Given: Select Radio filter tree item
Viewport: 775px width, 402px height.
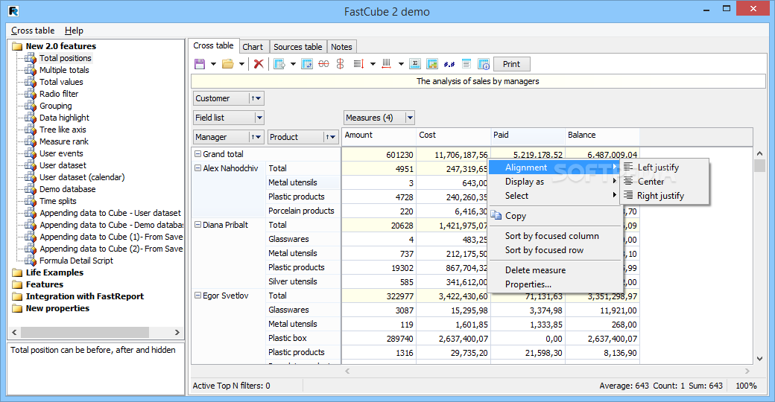Looking at the screenshot, I should (x=59, y=94).
